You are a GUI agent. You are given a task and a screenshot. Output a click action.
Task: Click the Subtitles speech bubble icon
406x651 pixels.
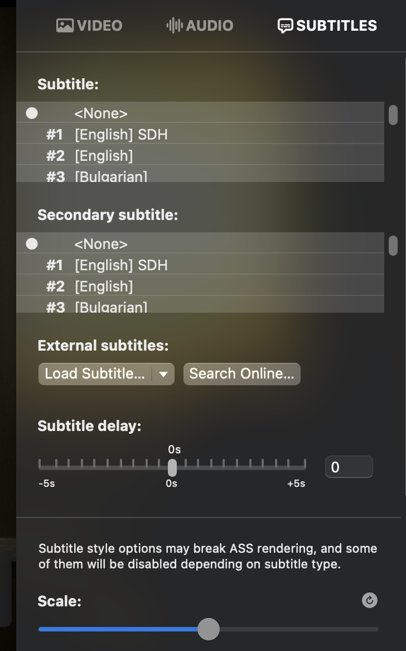286,25
